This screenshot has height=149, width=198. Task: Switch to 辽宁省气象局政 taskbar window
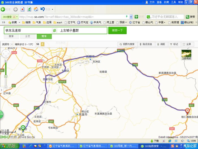[62, 146]
